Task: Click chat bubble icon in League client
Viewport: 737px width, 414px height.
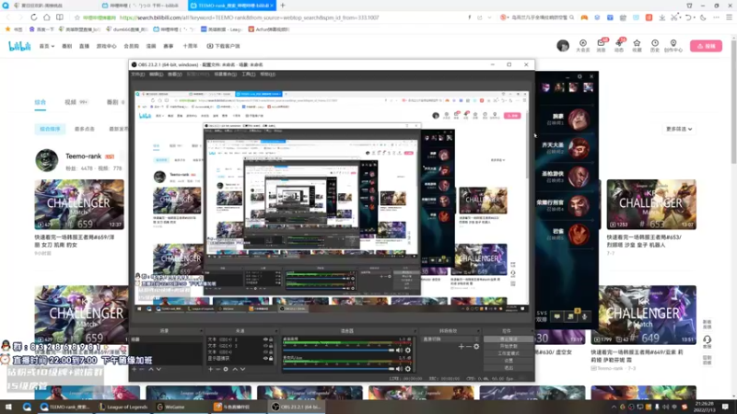Action: 557,316
